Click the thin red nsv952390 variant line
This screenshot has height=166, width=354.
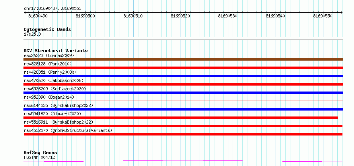(183, 101)
